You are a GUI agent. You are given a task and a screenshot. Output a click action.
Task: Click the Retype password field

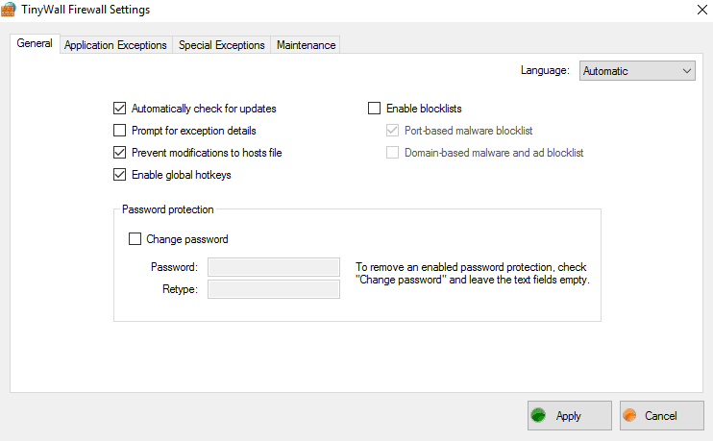[x=274, y=289]
